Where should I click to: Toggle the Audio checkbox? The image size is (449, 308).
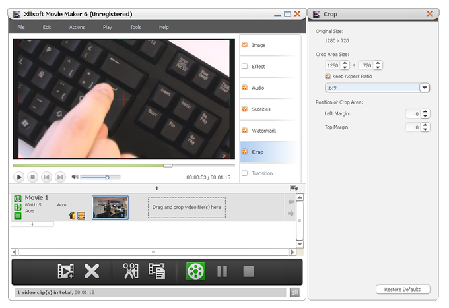(244, 88)
